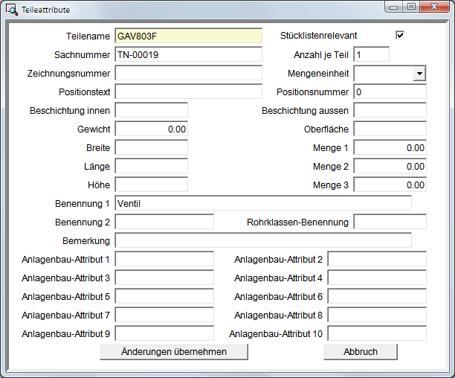Click into the Teilename field
Screen dimensions: 455x378
tap(188, 36)
